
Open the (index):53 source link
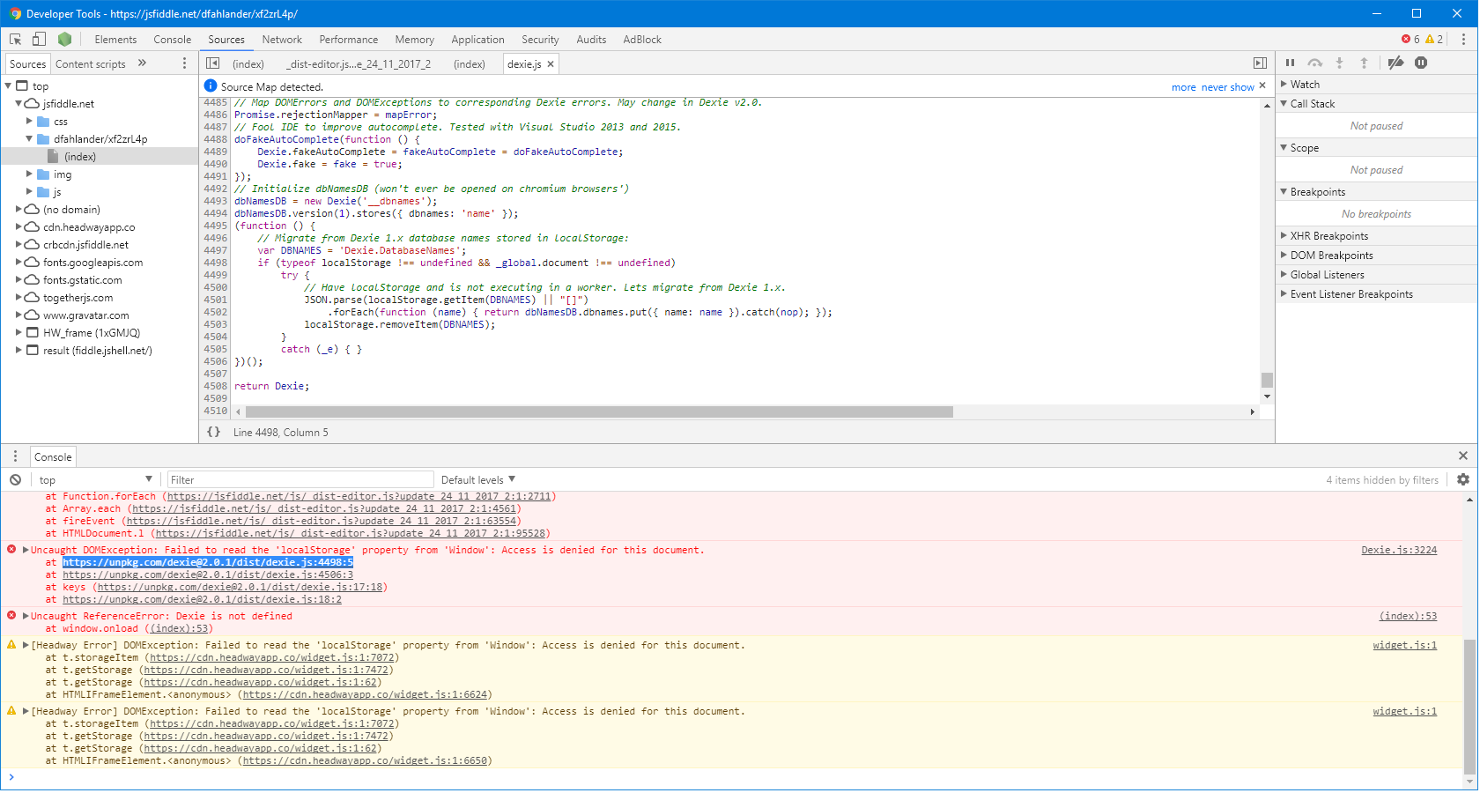click(1408, 616)
